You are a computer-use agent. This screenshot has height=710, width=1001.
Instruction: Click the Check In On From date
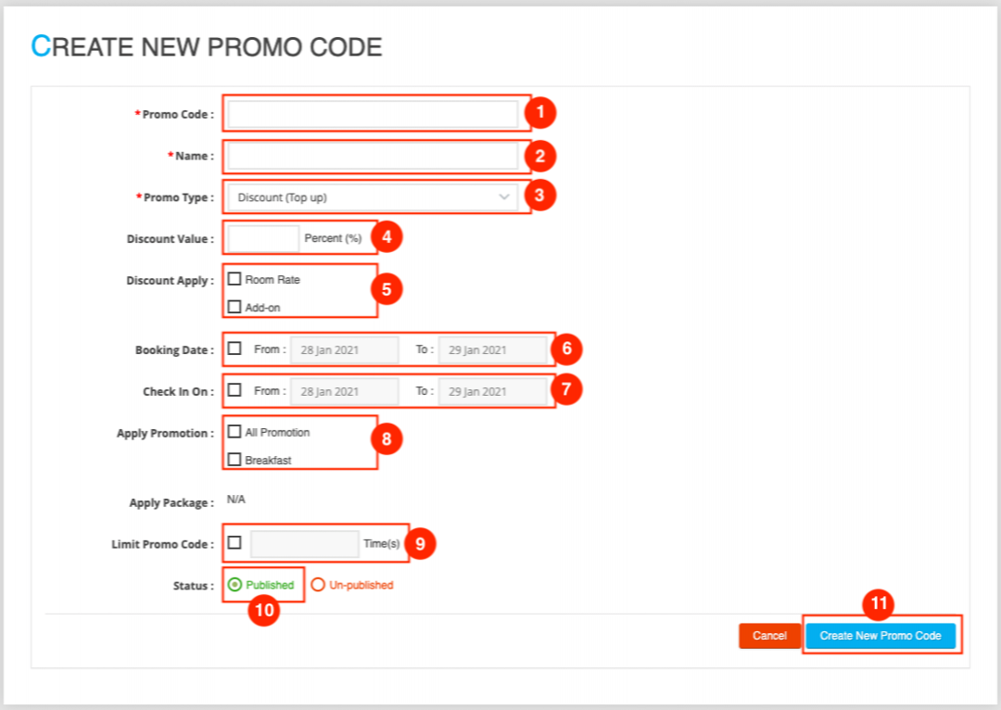tap(344, 391)
